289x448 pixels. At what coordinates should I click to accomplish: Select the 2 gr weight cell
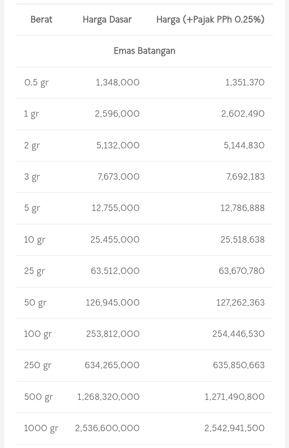(x=32, y=146)
